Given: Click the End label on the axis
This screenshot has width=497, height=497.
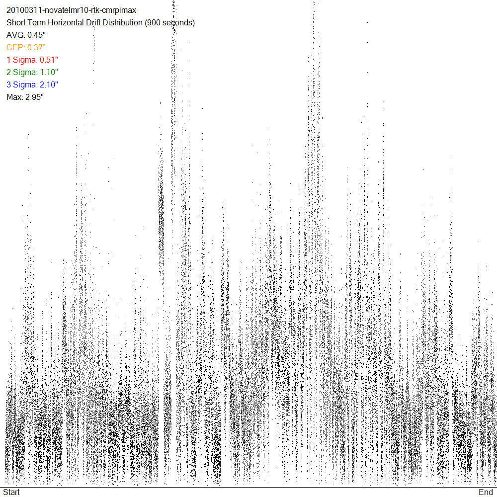Looking at the screenshot, I should [x=486, y=492].
